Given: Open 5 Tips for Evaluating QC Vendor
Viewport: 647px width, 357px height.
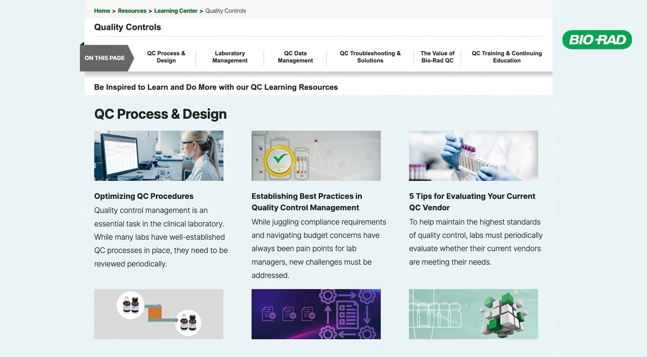Looking at the screenshot, I should 472,202.
